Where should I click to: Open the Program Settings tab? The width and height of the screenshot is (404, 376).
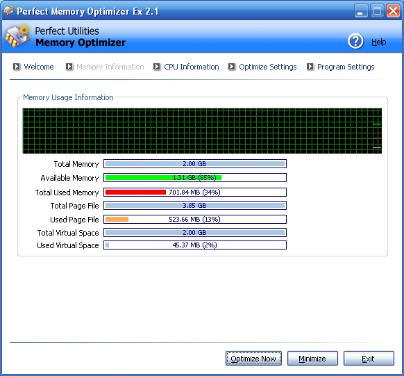(346, 67)
